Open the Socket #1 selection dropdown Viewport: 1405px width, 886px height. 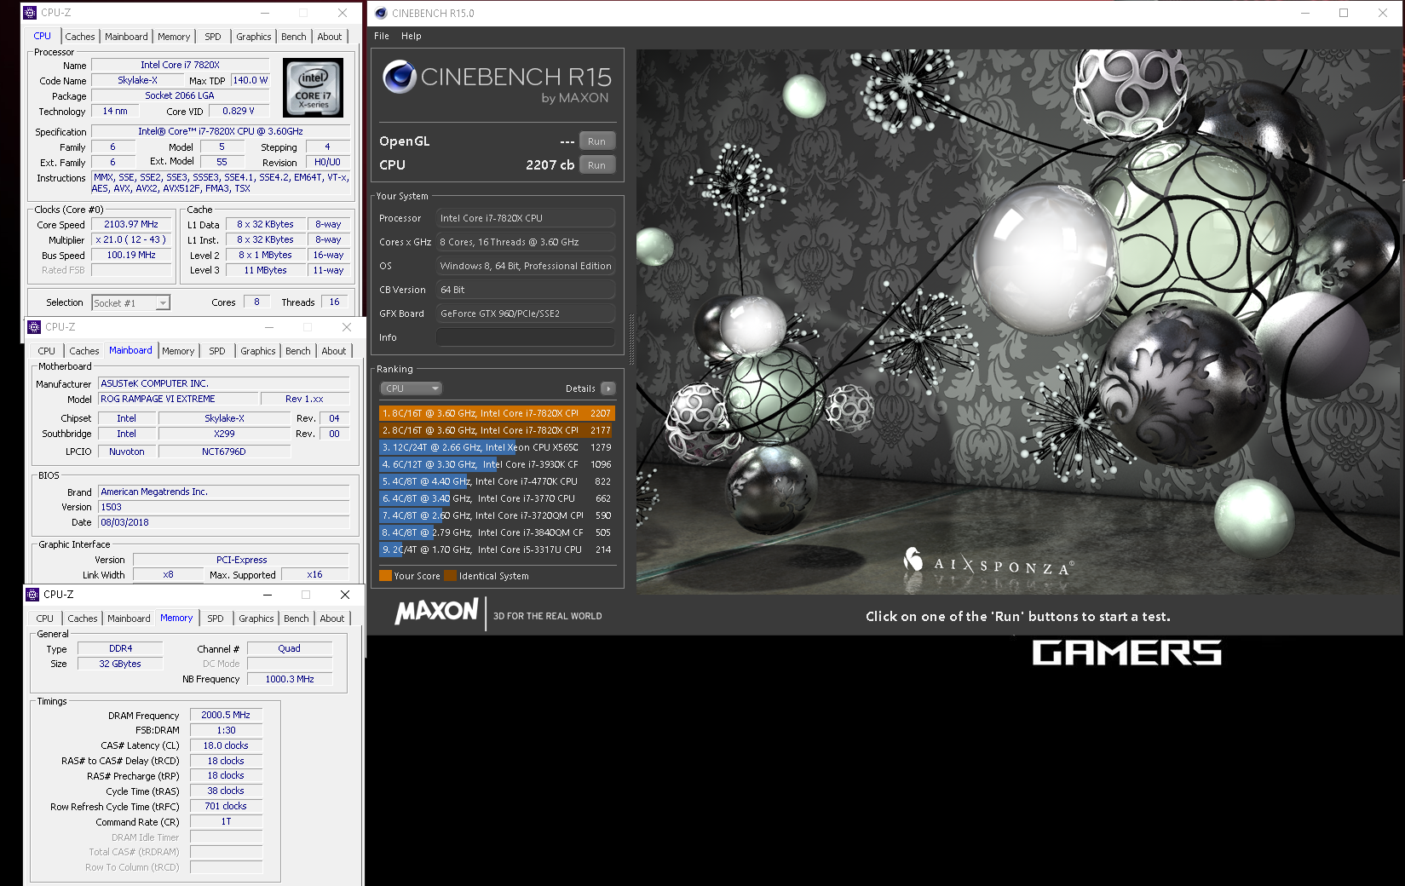tap(131, 302)
